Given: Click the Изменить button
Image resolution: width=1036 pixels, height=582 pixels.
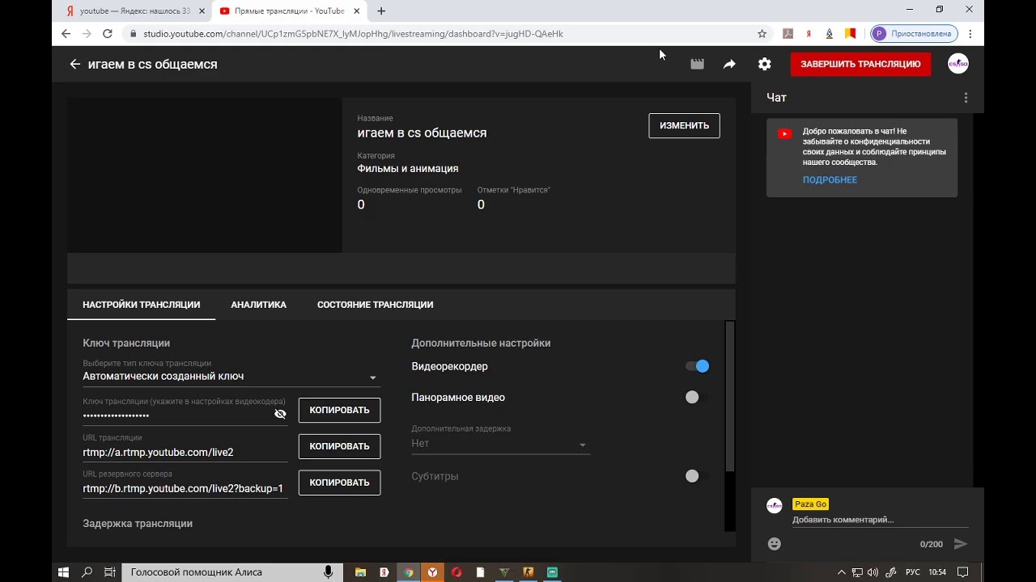Looking at the screenshot, I should coord(684,125).
